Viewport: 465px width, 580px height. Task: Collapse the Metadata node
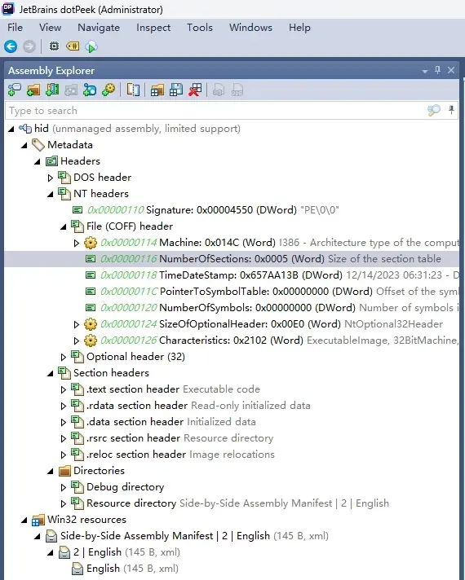pyautogui.click(x=24, y=145)
